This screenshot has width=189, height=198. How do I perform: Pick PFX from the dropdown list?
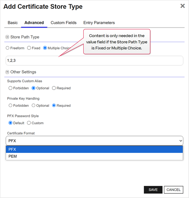point(94,149)
